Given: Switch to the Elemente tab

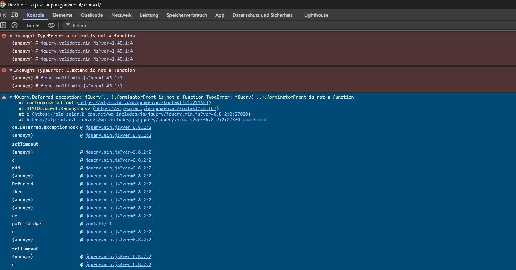Looking at the screenshot, I should click(62, 15).
